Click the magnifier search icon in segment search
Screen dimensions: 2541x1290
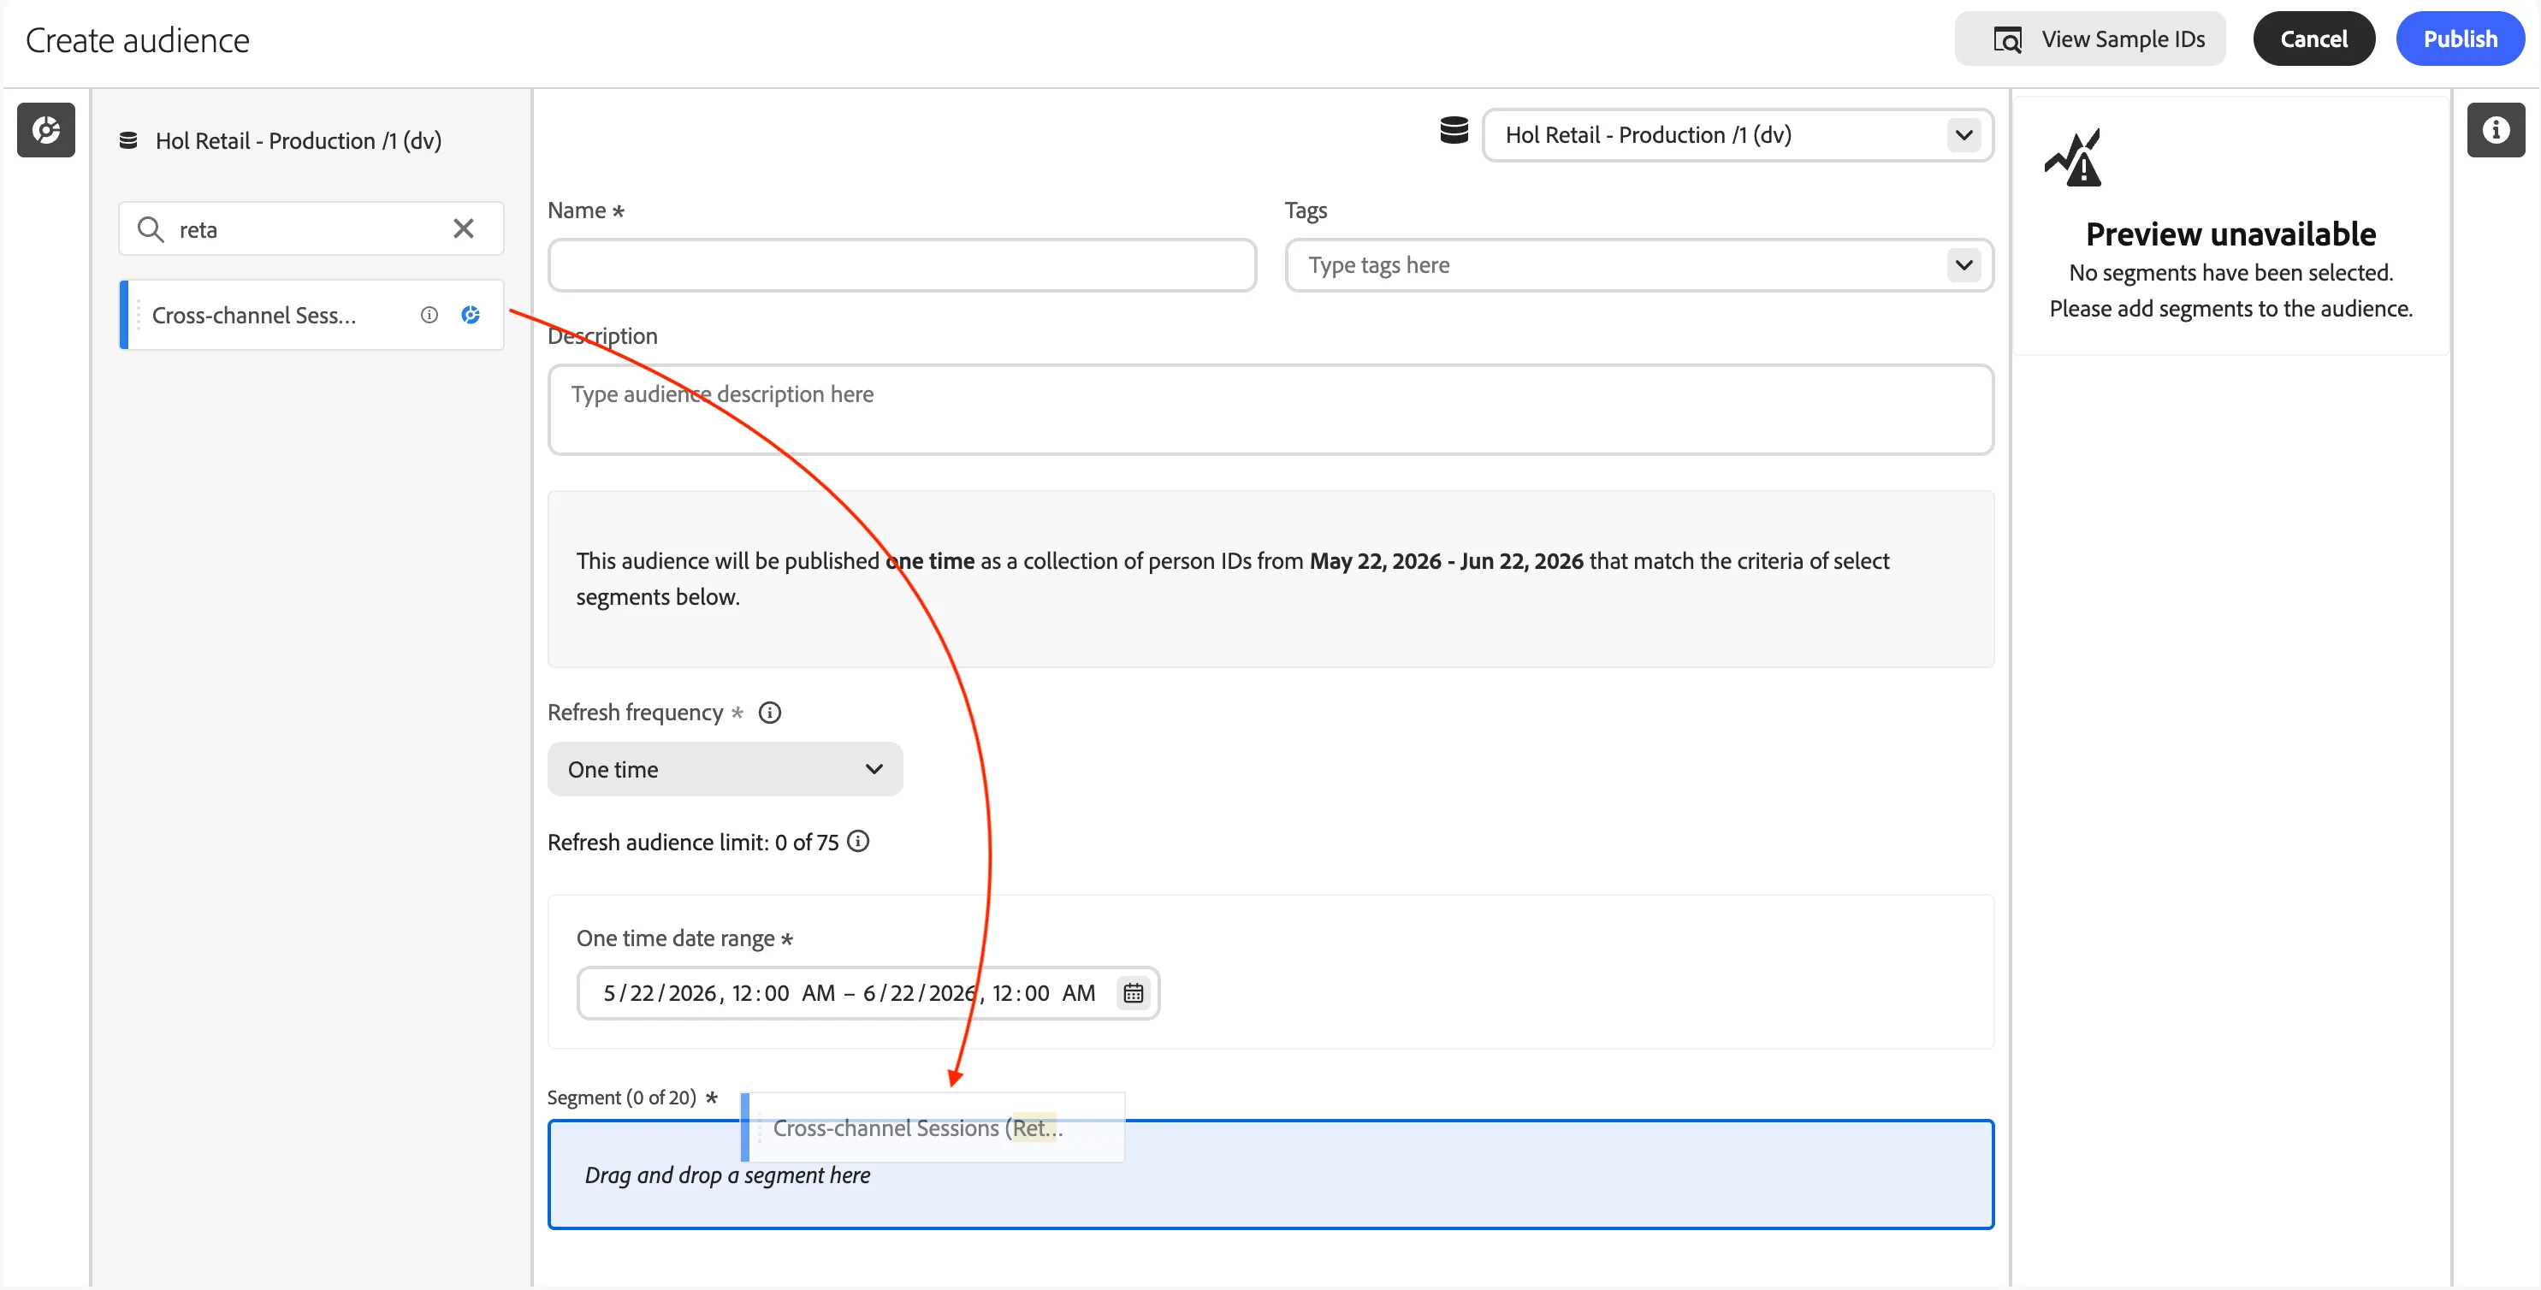150,228
